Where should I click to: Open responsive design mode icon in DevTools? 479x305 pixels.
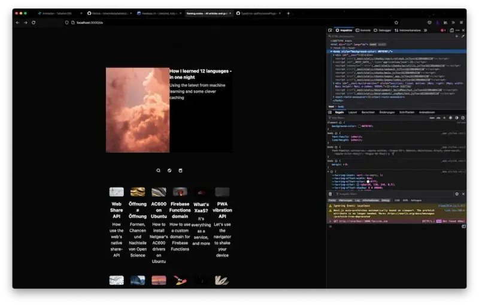pyautogui.click(x=451, y=30)
